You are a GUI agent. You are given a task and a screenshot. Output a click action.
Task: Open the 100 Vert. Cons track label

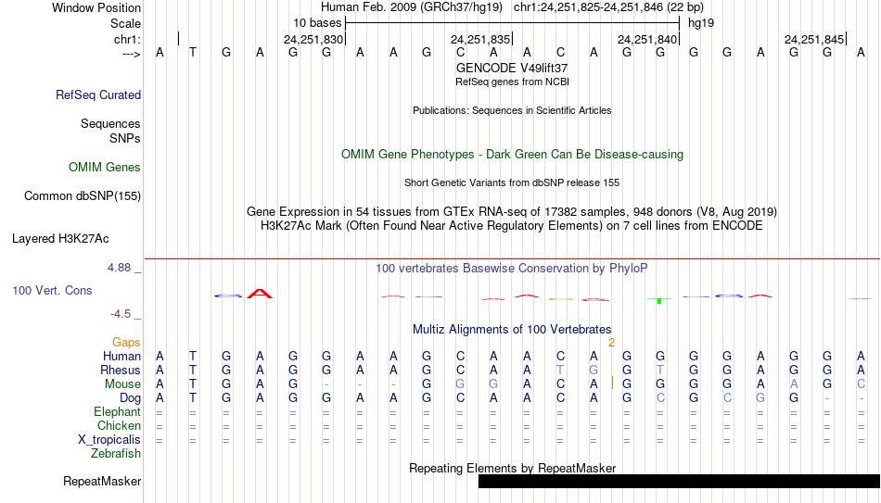pyautogui.click(x=52, y=290)
